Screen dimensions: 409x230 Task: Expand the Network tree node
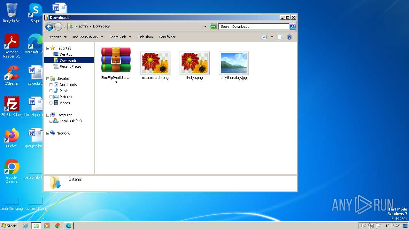pos(48,133)
